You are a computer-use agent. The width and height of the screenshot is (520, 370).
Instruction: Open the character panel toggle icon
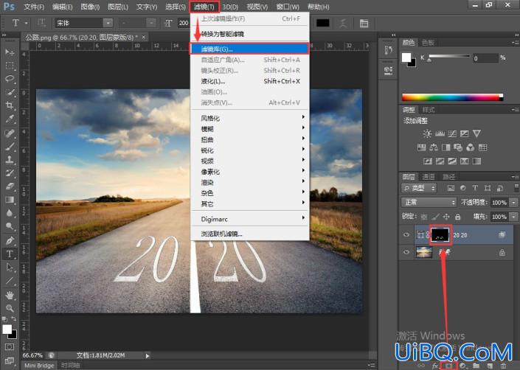[x=364, y=23]
